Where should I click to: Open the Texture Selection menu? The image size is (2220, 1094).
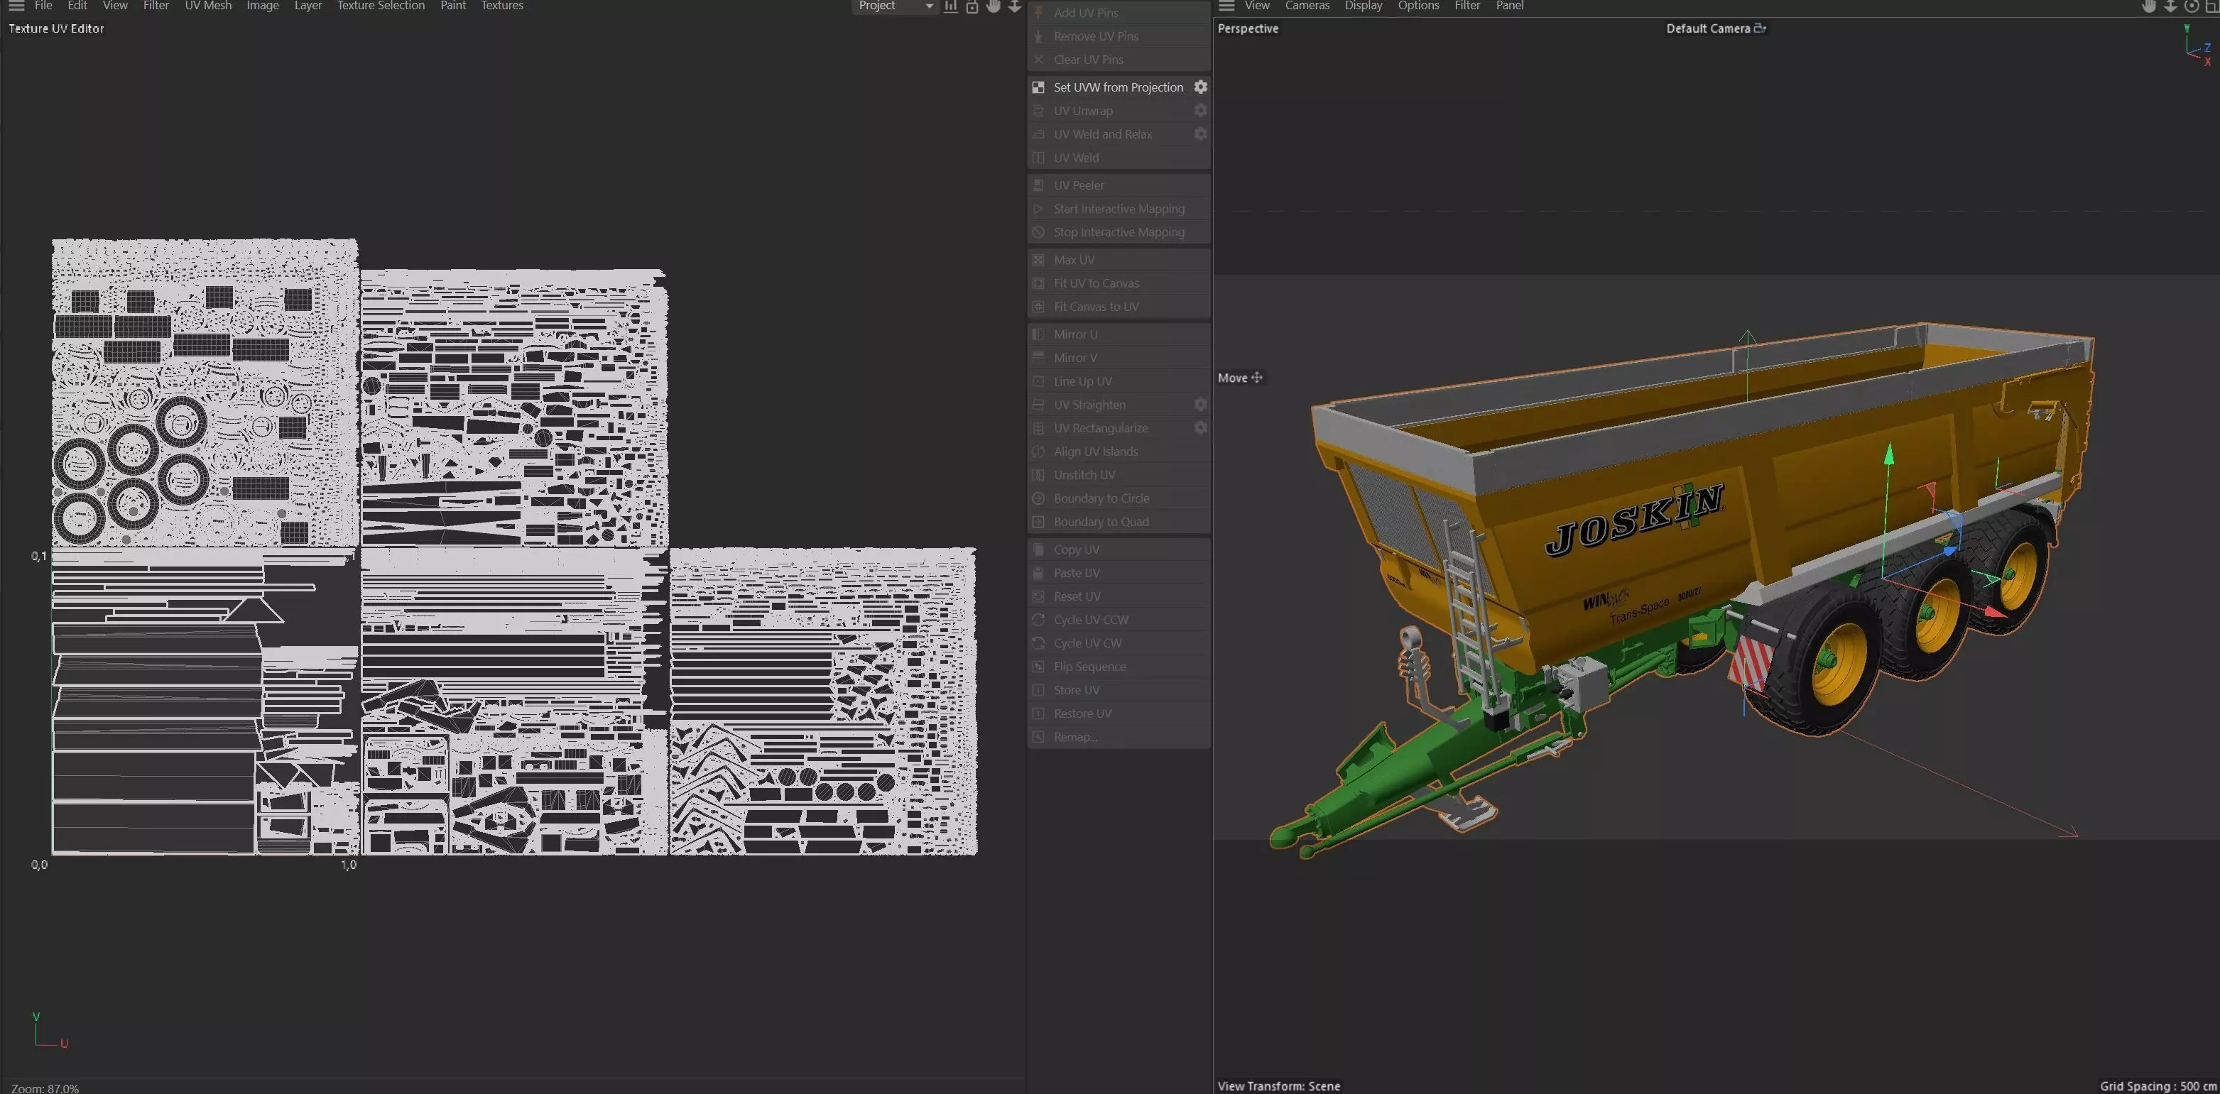point(381,5)
